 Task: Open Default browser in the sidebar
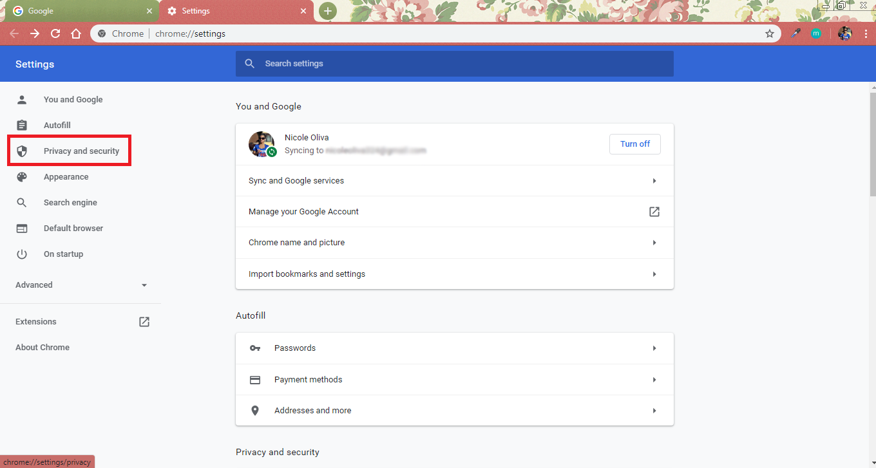pos(73,229)
